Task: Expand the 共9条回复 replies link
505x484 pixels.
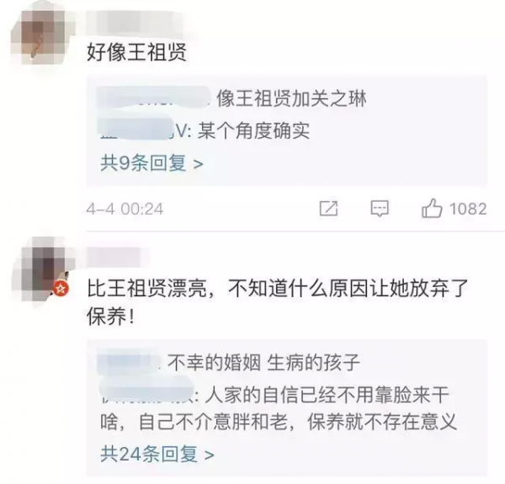Action: 151,163
